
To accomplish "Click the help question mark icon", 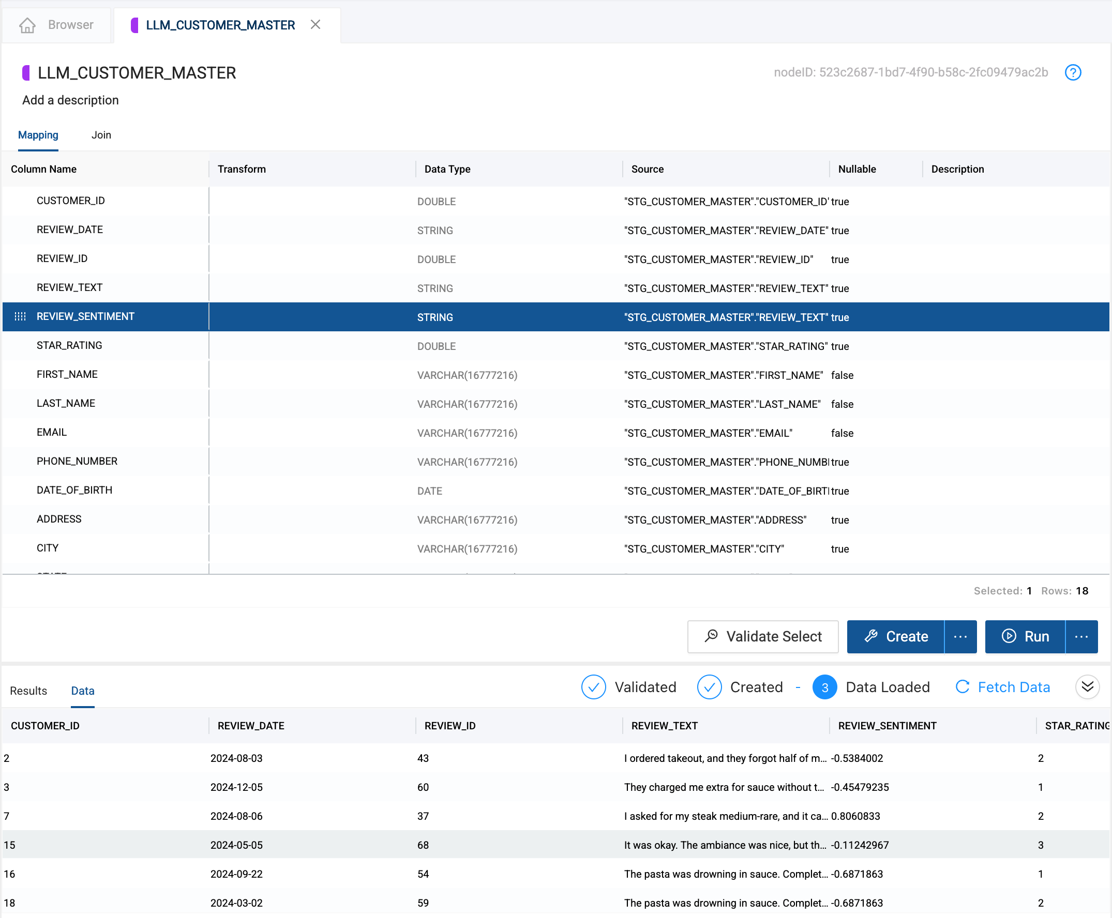I will click(x=1072, y=72).
